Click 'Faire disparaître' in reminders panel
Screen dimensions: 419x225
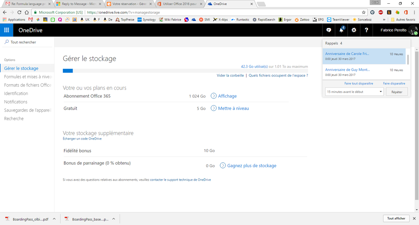pyautogui.click(x=394, y=83)
